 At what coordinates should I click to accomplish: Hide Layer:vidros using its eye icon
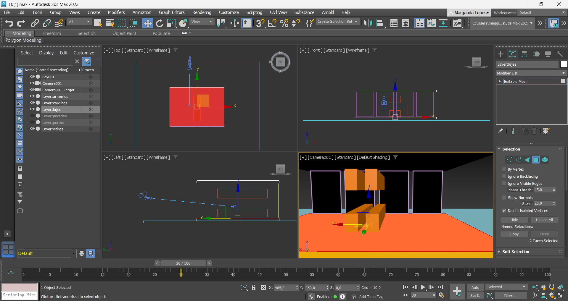coord(32,129)
